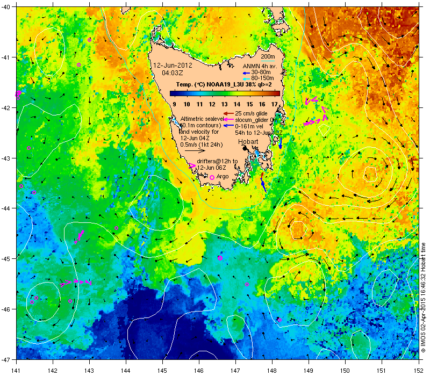Click the Argo circle near 147.3E 45.5S
Image resolution: width=430 pixels, height=376 pixels.
coord(247,285)
